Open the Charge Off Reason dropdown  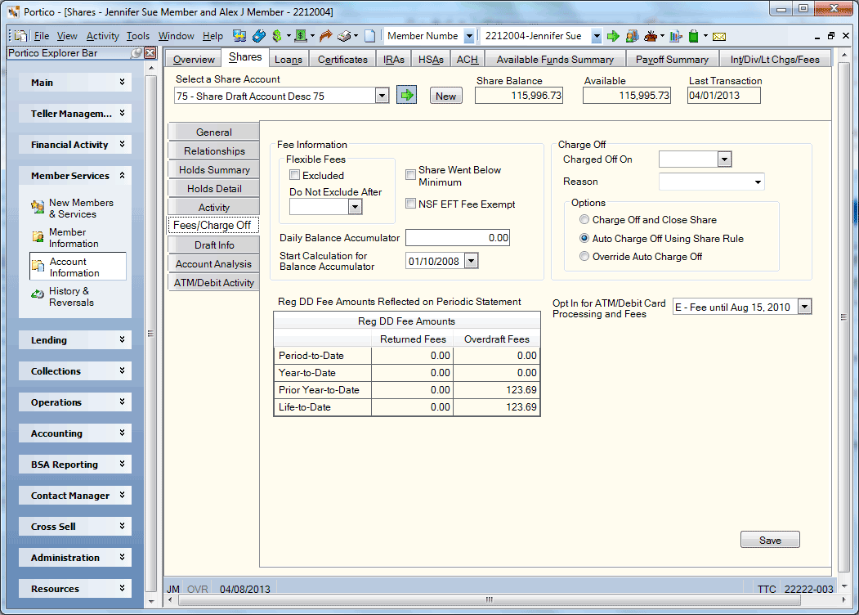pyautogui.click(x=712, y=182)
